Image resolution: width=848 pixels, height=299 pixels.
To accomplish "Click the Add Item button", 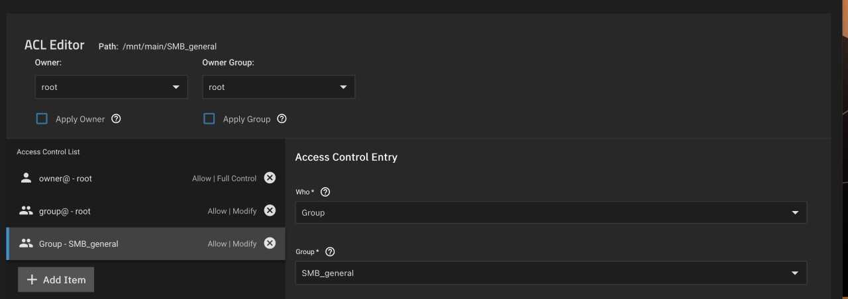I will coord(56,280).
